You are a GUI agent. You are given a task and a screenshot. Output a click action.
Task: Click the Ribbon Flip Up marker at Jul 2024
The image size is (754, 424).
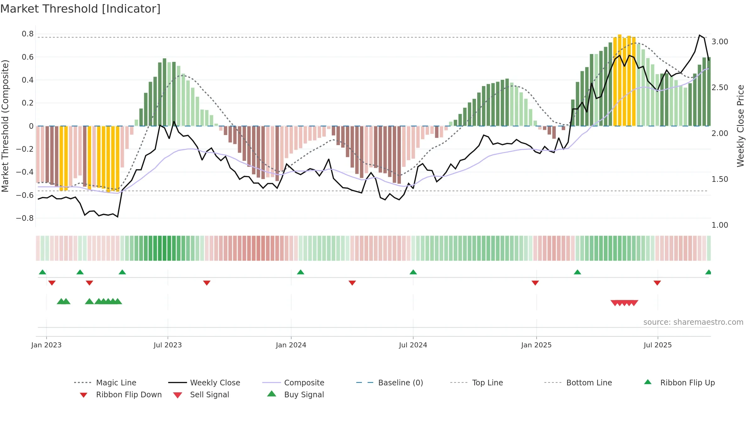[413, 272]
